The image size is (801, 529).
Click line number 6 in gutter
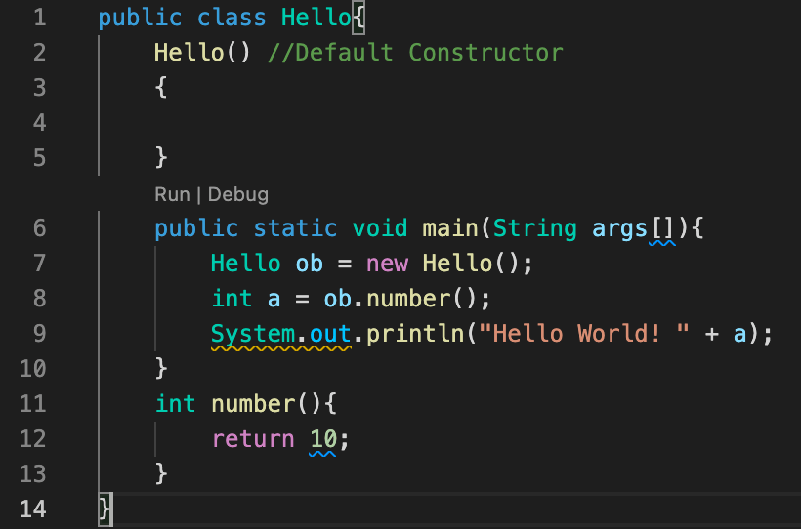point(39,228)
